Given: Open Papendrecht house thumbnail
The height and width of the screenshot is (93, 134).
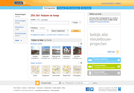Looking at the screenshot, I should pos(56,50).
